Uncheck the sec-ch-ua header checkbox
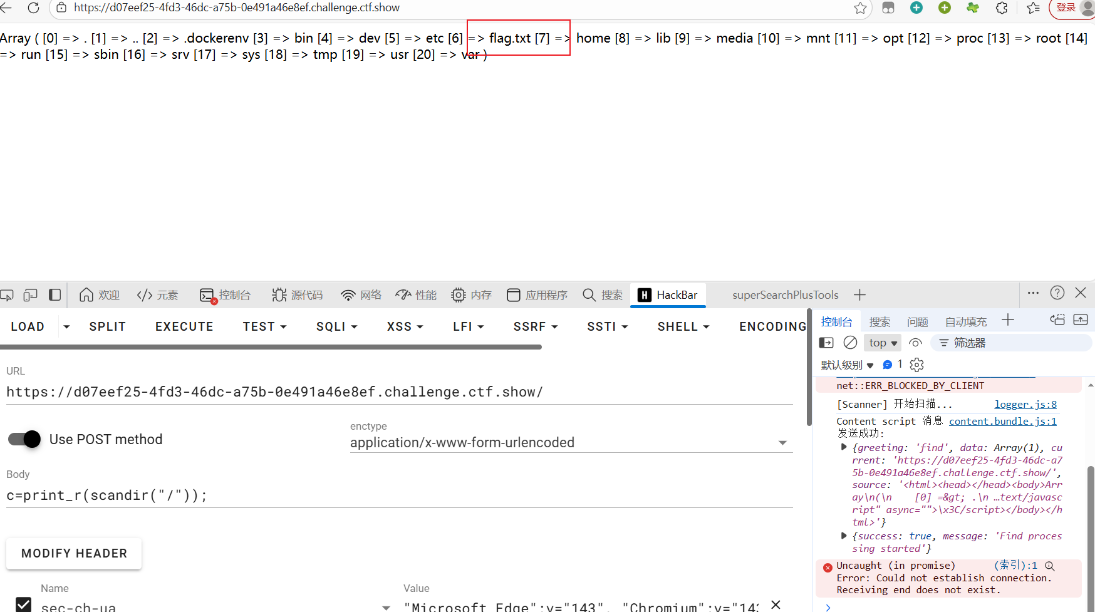This screenshot has width=1095, height=612. click(x=23, y=604)
